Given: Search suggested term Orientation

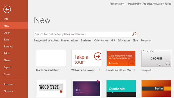Looking at the screenshot, I should [x=101, y=40].
